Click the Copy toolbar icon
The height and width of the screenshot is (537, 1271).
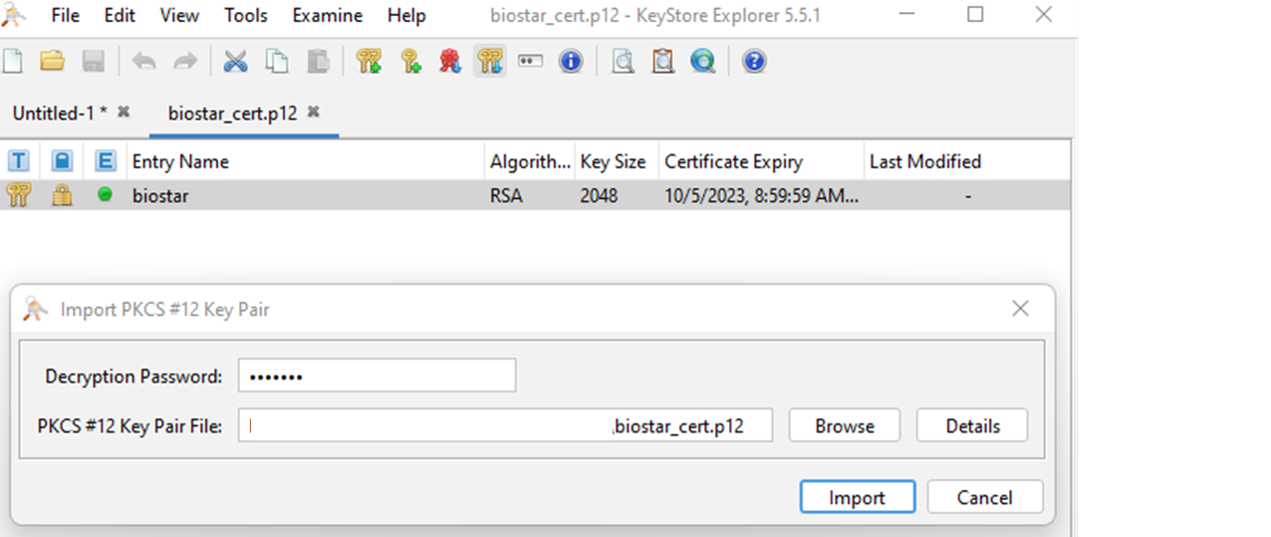(277, 62)
